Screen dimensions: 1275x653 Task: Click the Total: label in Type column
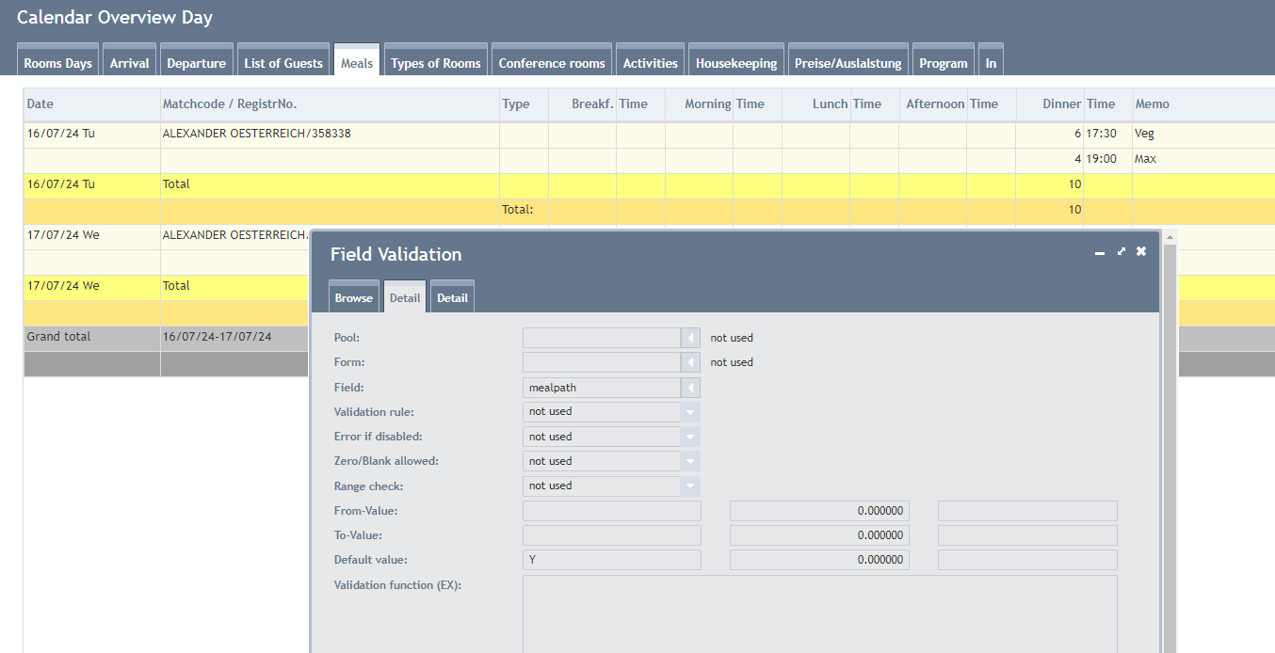click(x=518, y=210)
